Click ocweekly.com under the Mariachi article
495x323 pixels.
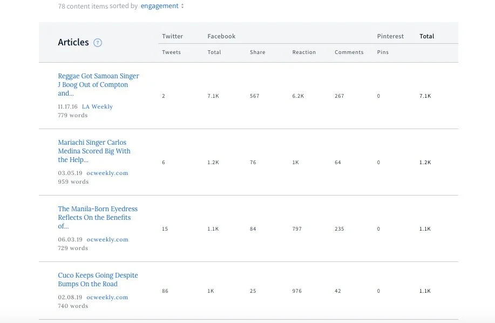coord(107,173)
